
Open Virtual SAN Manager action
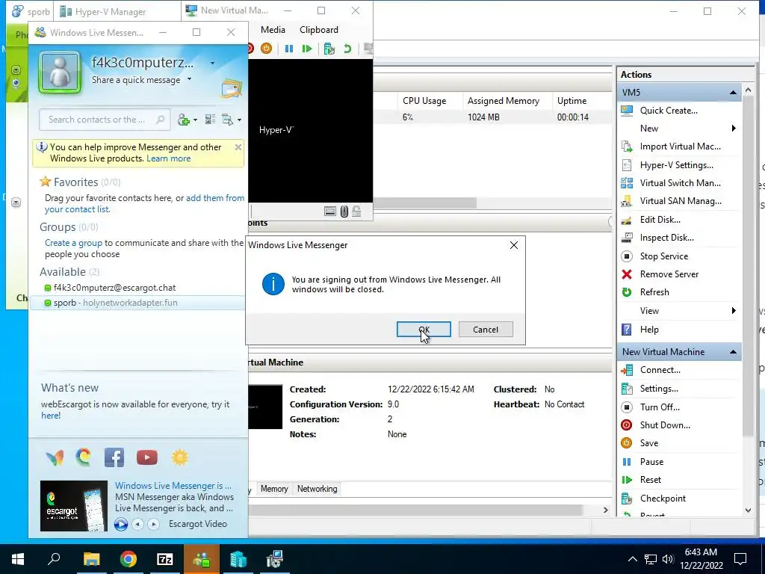pyautogui.click(x=679, y=201)
